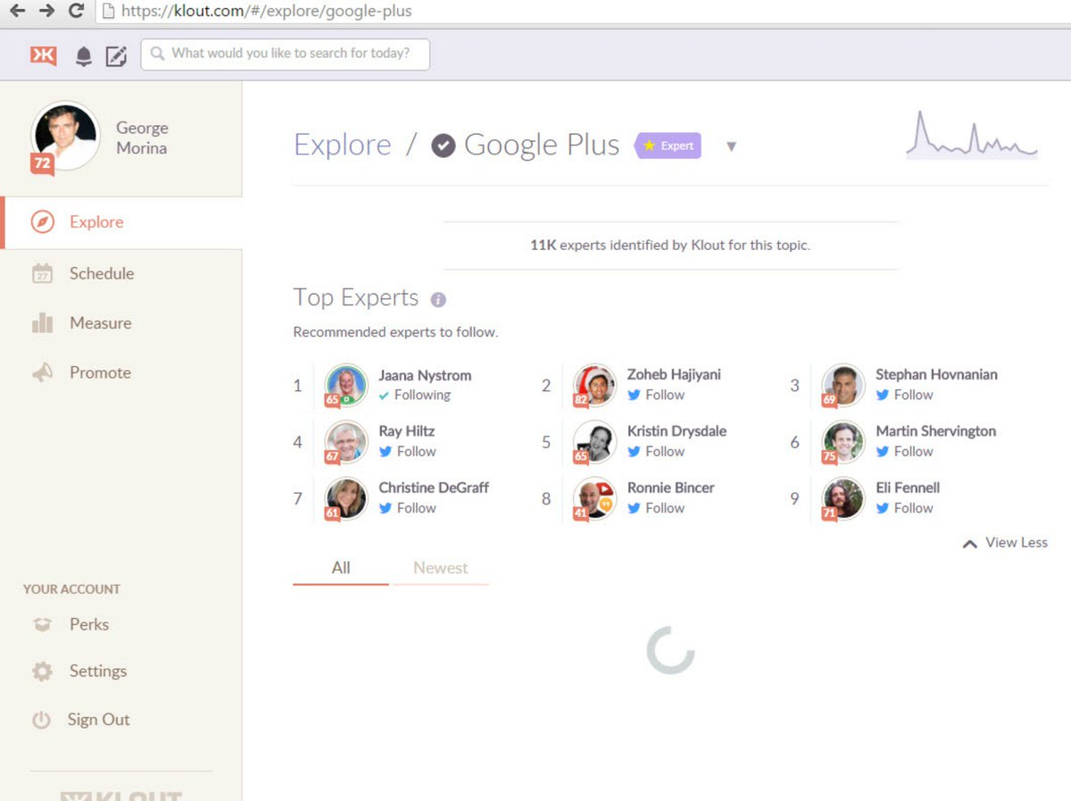Open Christine DeGraff's name link
This screenshot has height=801, width=1071.
pyautogui.click(x=434, y=488)
